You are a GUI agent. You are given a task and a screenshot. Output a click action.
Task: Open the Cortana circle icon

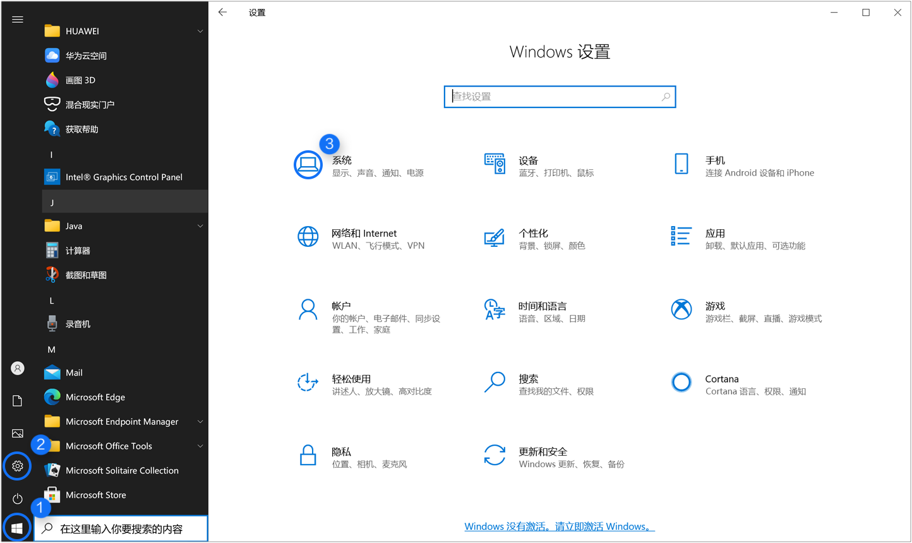681,383
